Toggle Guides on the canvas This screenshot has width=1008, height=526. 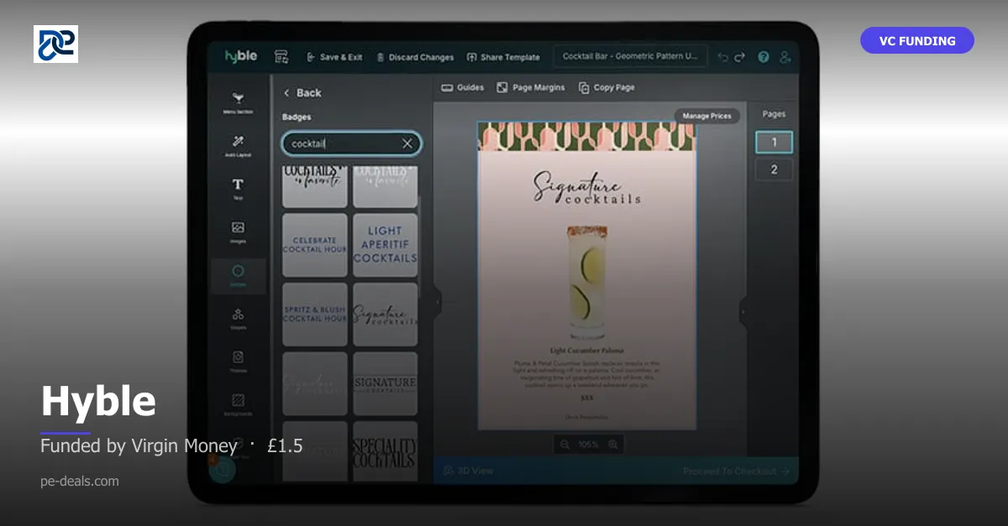click(x=463, y=87)
